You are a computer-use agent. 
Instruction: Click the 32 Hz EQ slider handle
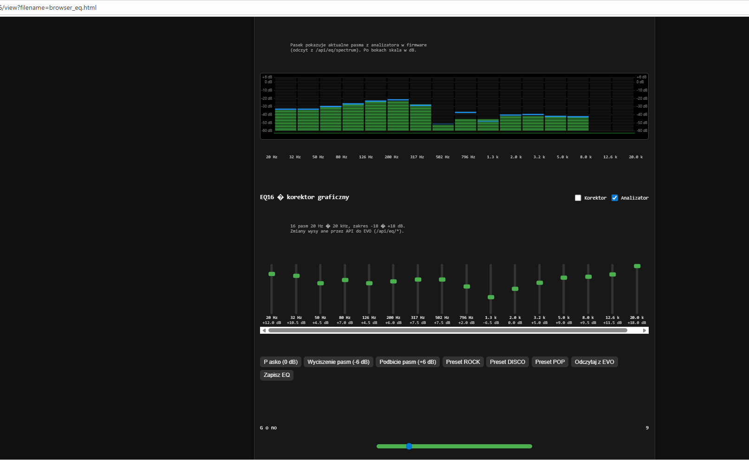296,276
